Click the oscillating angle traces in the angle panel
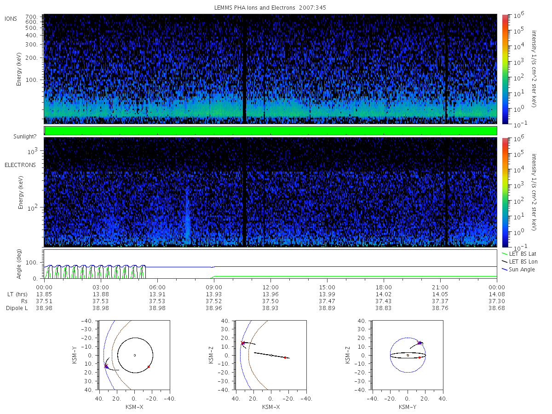This screenshot has height=414, width=552. coord(95,271)
